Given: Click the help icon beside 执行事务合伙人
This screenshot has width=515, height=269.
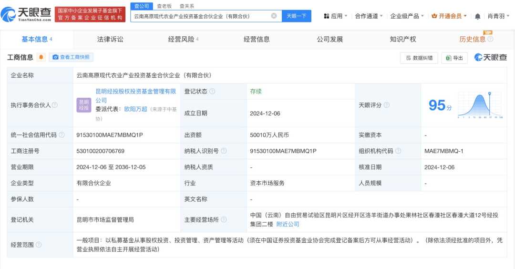Looking at the screenshot, I should (x=55, y=105).
